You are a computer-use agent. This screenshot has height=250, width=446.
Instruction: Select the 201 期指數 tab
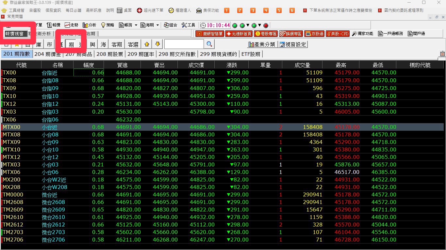pos(16,54)
